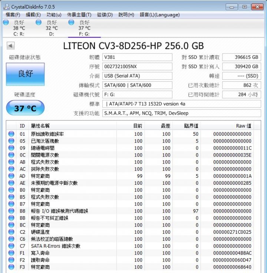Click status icon of row F3
The width and height of the screenshot is (267, 273).
click(11, 267)
